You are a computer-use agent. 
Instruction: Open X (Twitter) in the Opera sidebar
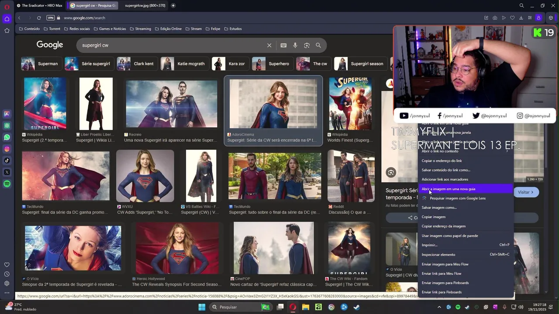click(x=7, y=172)
